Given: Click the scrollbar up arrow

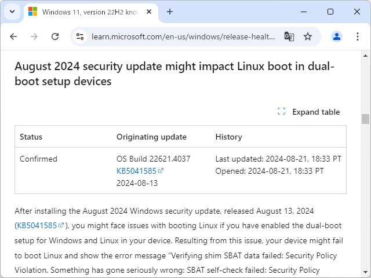Looking at the screenshot, I should click(365, 55).
